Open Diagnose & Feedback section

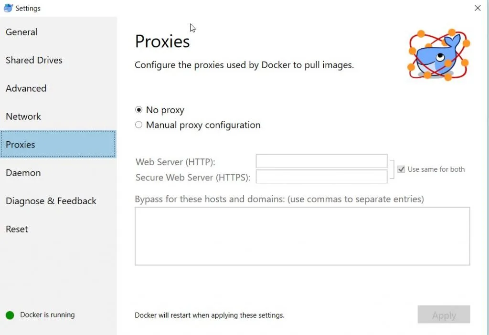click(51, 201)
